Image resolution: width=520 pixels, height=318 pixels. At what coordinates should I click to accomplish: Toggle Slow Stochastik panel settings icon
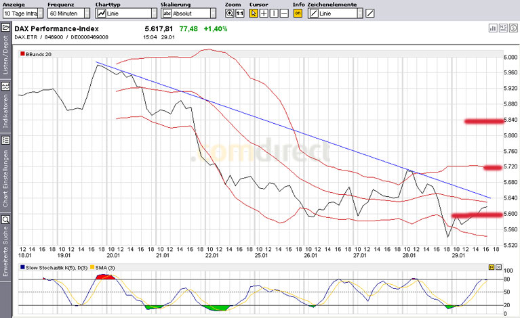pos(491,267)
